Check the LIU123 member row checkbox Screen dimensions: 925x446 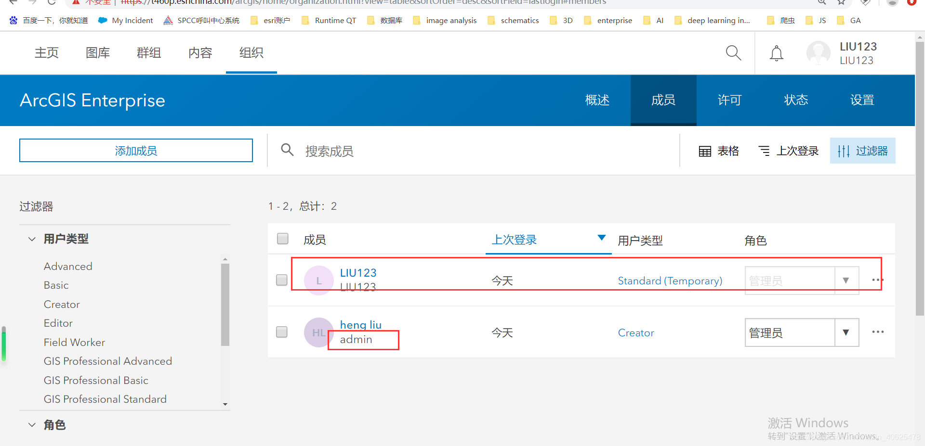282,280
